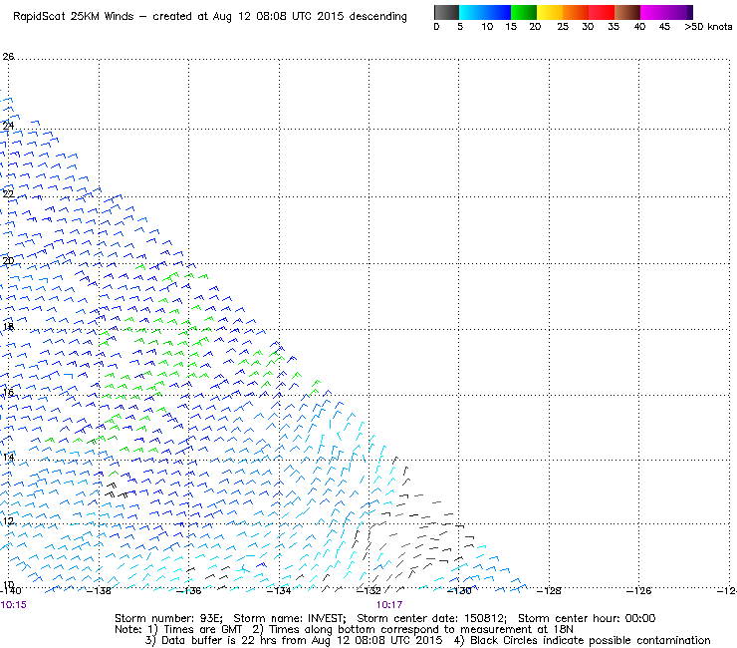Click the 'Black Circles indicate possible contamination' note
Screen dimensions: 737x648
click(591, 640)
